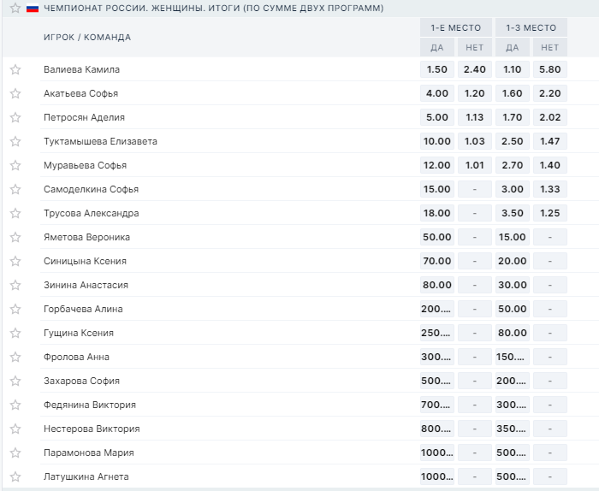Star the Валиева Камила row as favorite
Screen dimensions: 599x491
(x=15, y=69)
